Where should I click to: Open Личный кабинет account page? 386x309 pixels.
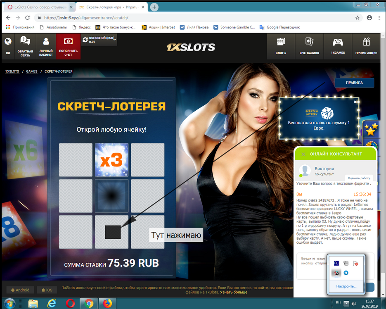tap(46, 46)
